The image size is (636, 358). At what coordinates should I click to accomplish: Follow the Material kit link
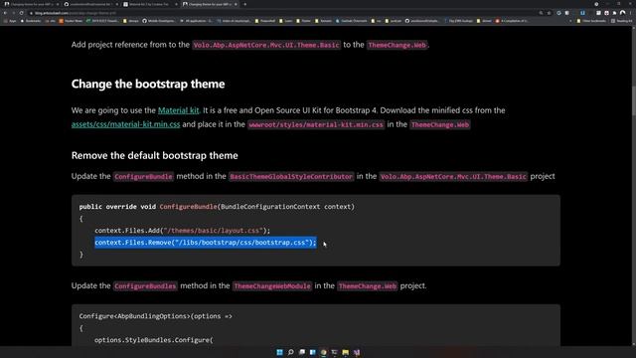click(x=179, y=110)
